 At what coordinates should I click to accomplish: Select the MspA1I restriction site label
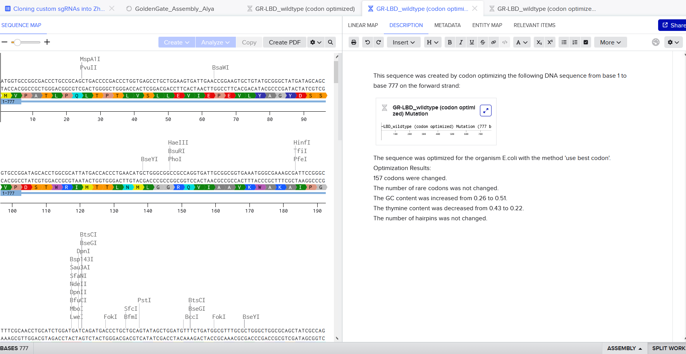[x=90, y=59]
